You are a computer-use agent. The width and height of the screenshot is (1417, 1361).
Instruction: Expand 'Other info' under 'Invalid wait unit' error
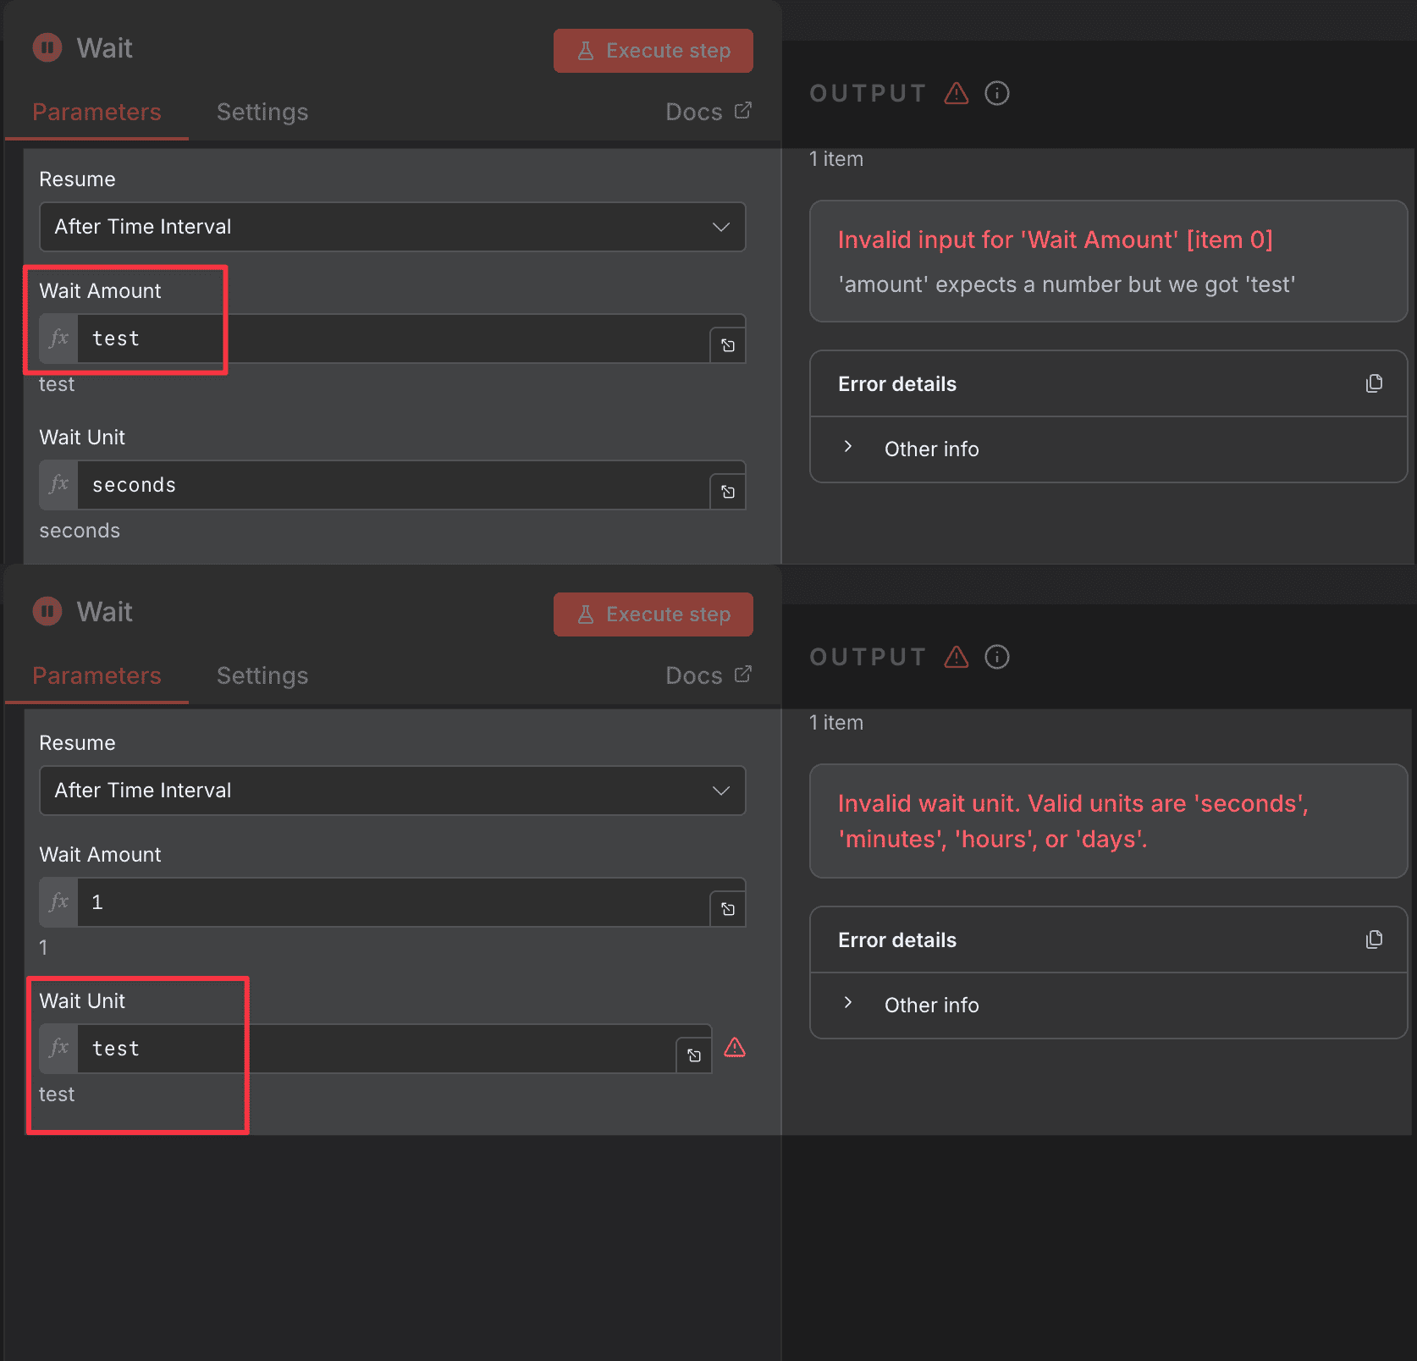(x=931, y=1006)
